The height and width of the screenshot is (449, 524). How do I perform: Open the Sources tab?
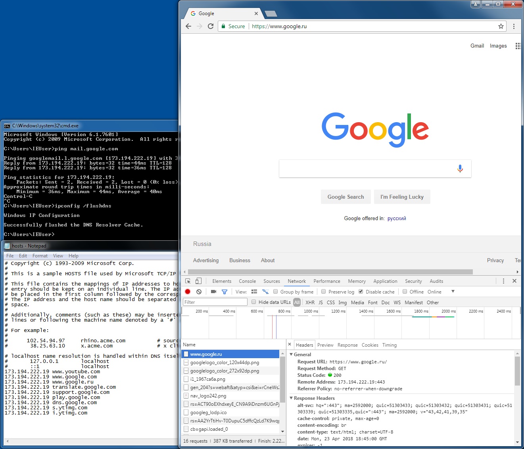pos(272,281)
